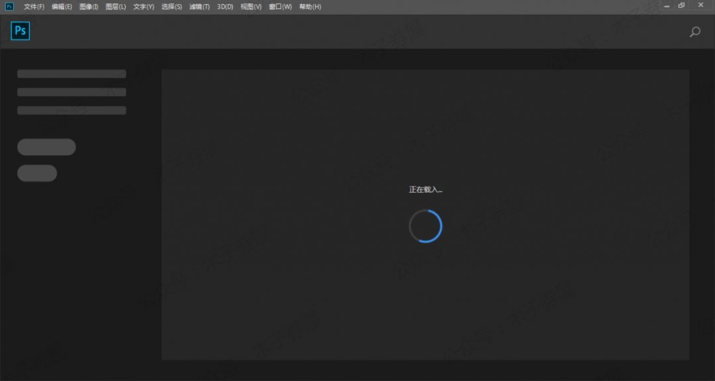The width and height of the screenshot is (715, 381).
Task: Open the 选择(S) menu
Action: coord(171,7)
